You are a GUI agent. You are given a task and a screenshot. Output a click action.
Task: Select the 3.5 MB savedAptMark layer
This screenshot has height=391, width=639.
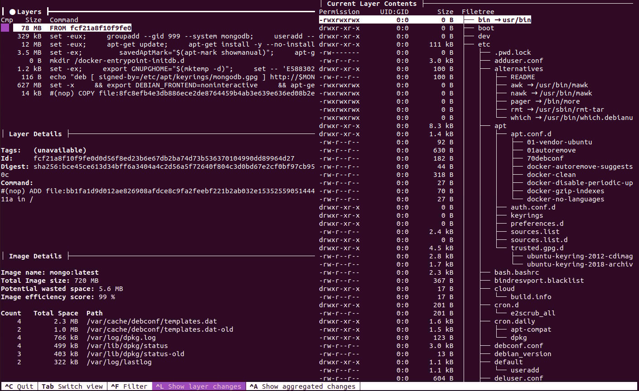click(165, 52)
